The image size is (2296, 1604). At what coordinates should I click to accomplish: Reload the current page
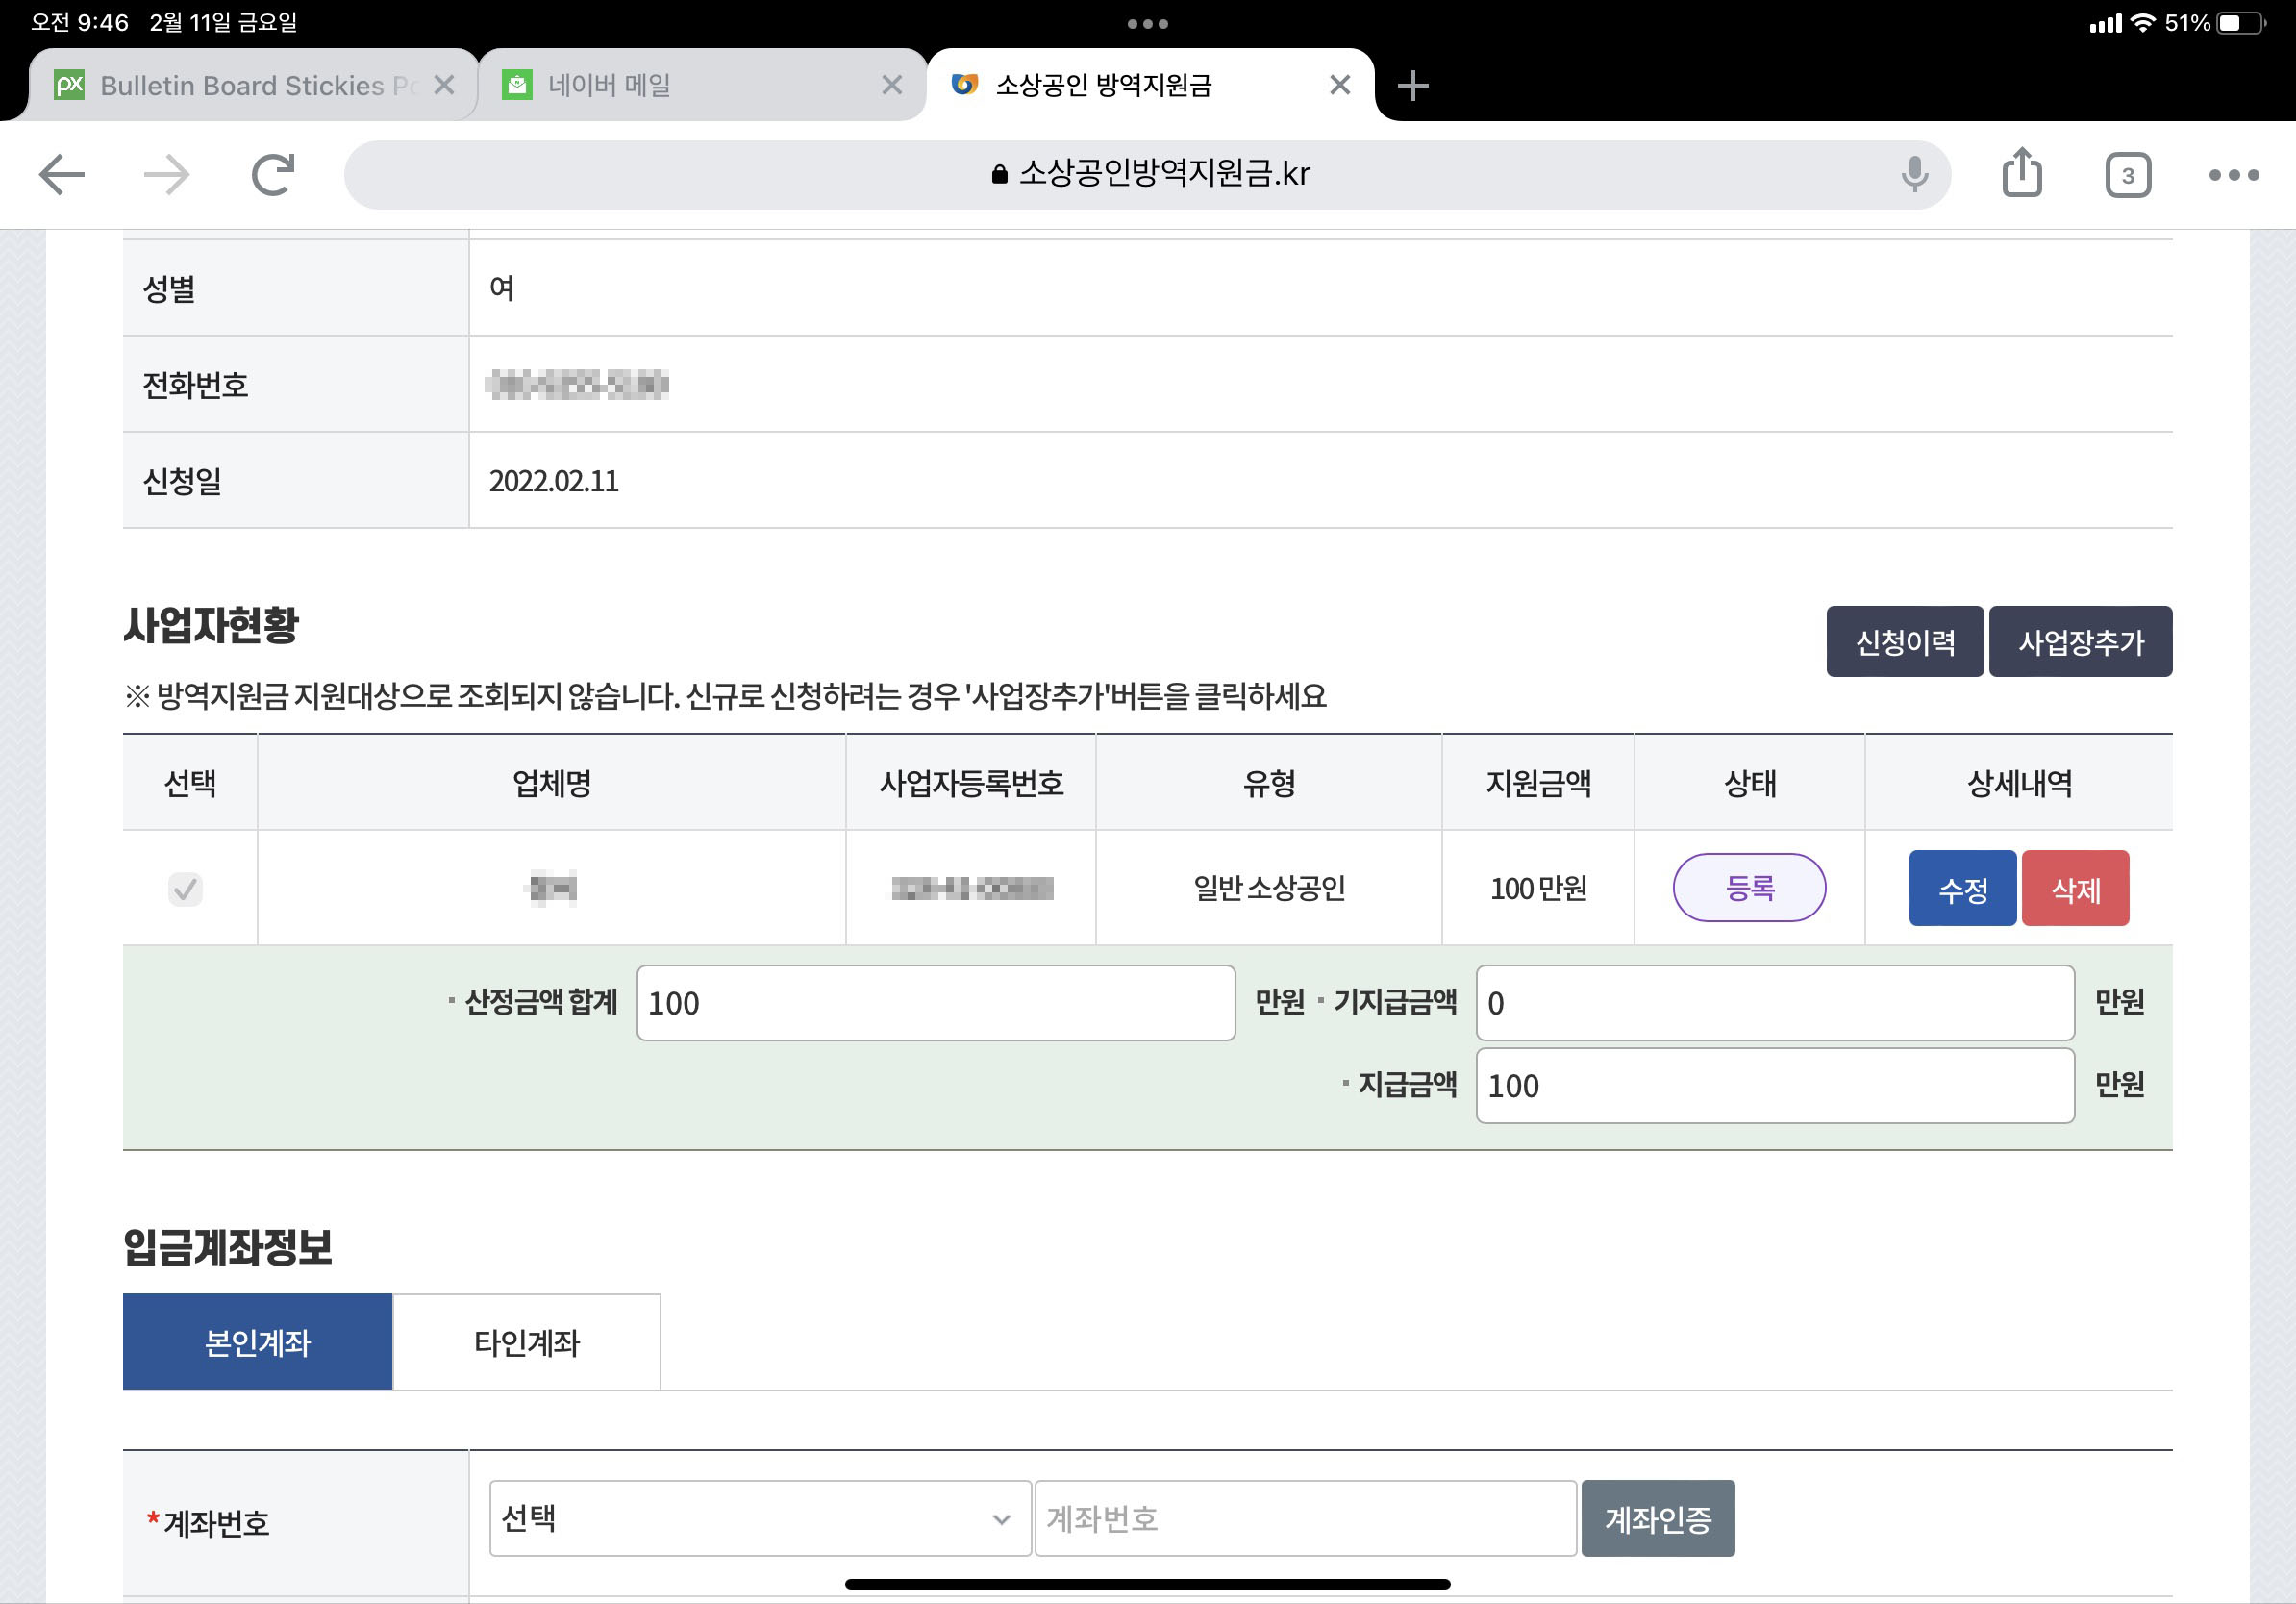(x=273, y=175)
